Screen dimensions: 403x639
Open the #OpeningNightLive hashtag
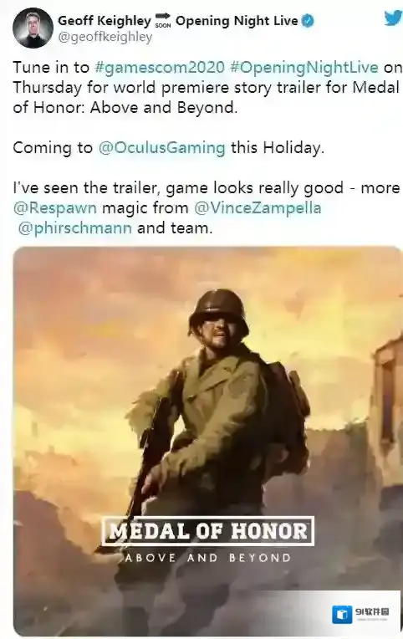click(304, 67)
